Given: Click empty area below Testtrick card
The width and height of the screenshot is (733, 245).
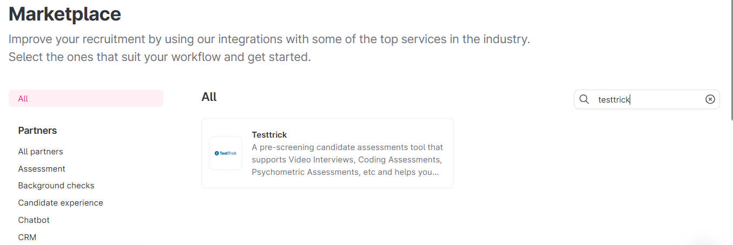Looking at the screenshot, I should coord(327,216).
